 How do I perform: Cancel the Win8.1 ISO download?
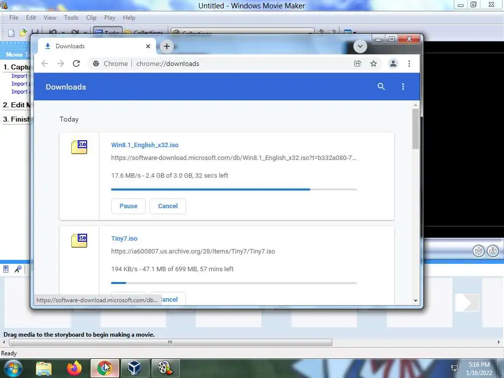click(x=168, y=206)
